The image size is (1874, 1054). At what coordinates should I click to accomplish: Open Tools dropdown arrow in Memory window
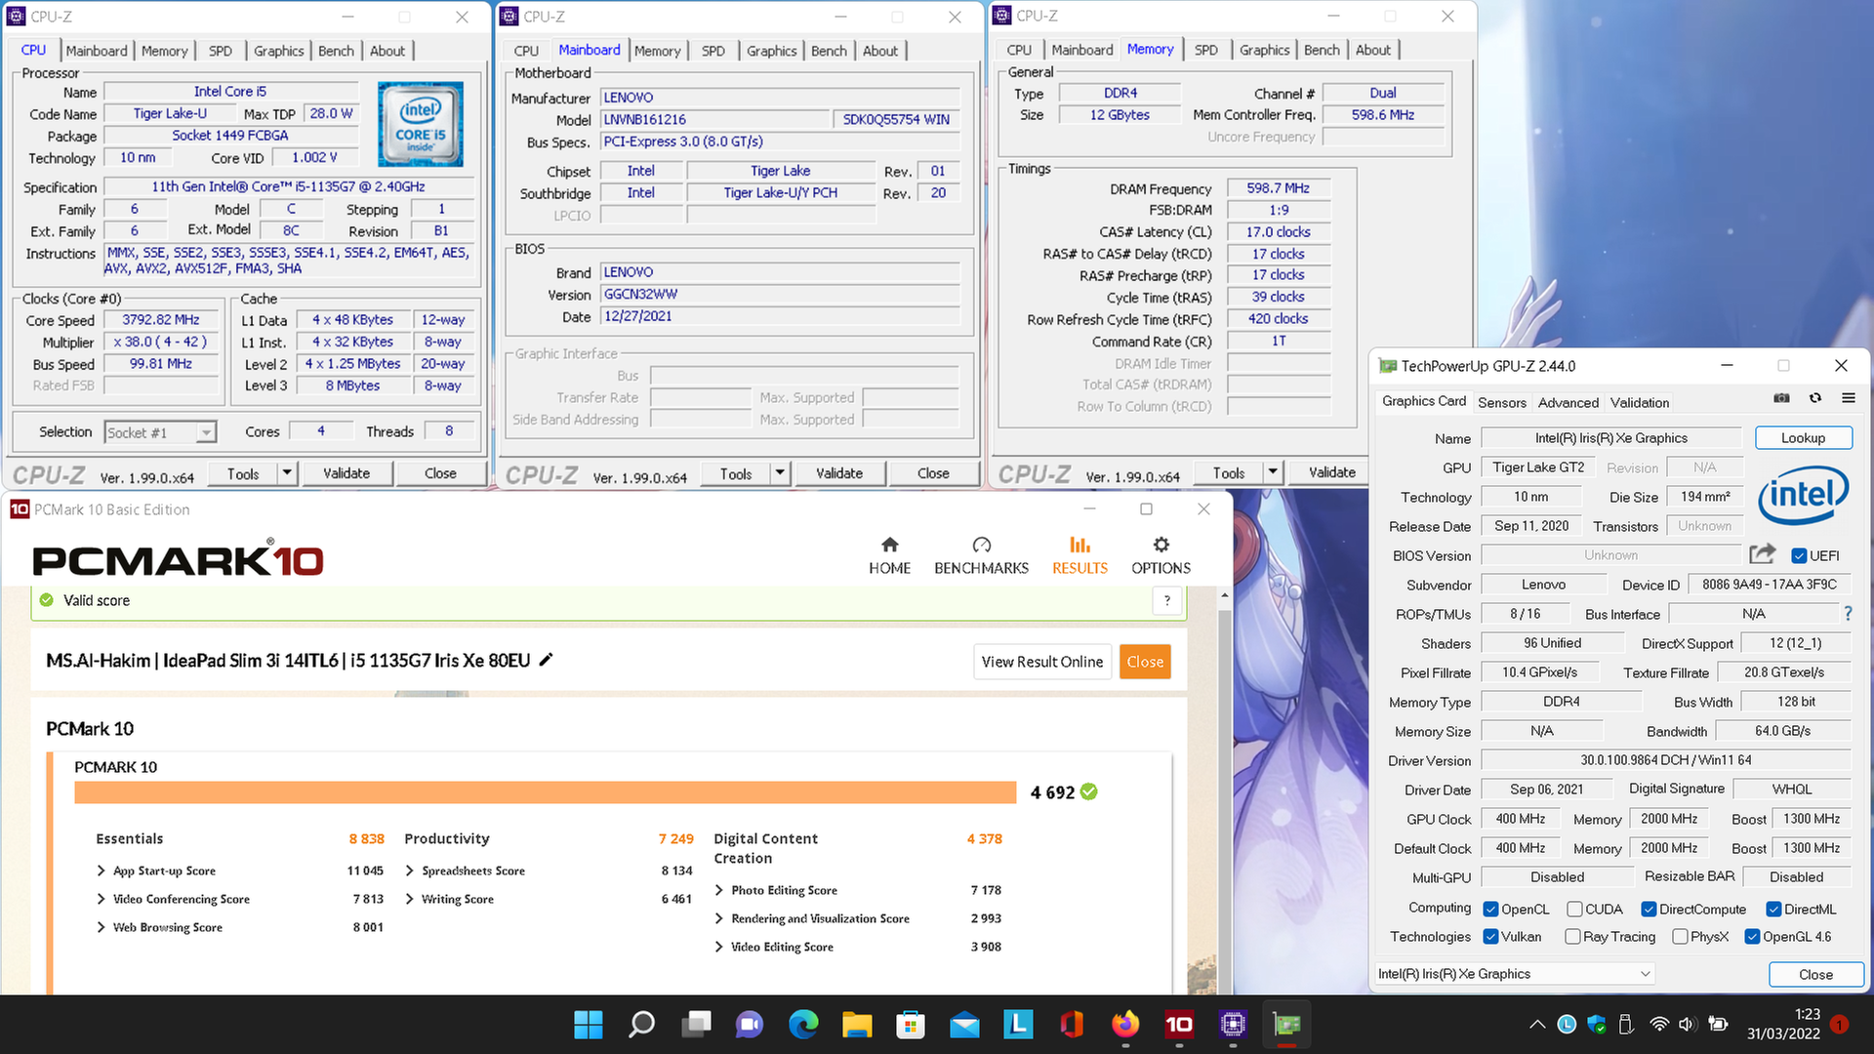click(1273, 472)
